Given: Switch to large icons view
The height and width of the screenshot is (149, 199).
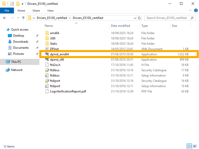Looking at the screenshot, I should (195, 146).
